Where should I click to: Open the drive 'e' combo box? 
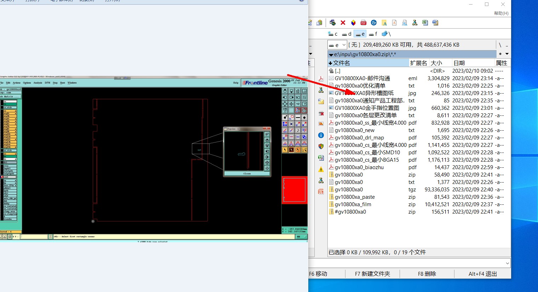coord(337,45)
